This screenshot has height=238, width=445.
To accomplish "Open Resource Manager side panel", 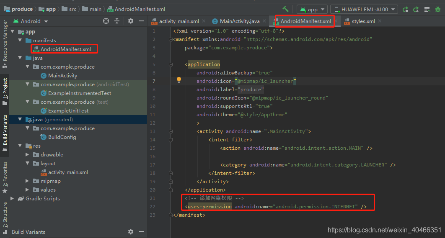I will [5, 44].
